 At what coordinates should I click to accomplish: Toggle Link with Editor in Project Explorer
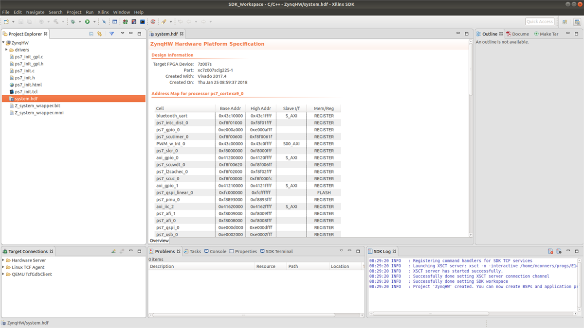pyautogui.click(x=99, y=34)
